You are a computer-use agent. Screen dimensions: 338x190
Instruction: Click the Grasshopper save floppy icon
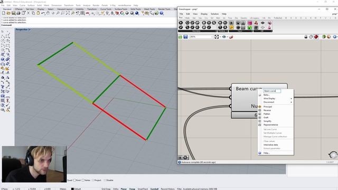(185, 37)
